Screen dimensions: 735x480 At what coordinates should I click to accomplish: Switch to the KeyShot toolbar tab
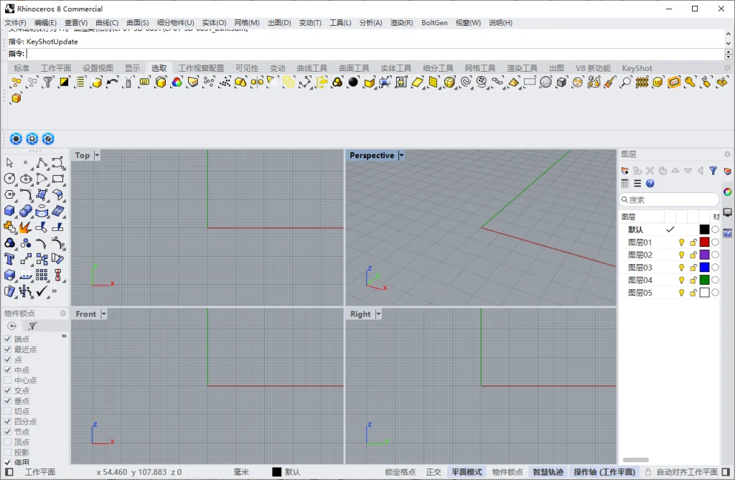click(637, 68)
